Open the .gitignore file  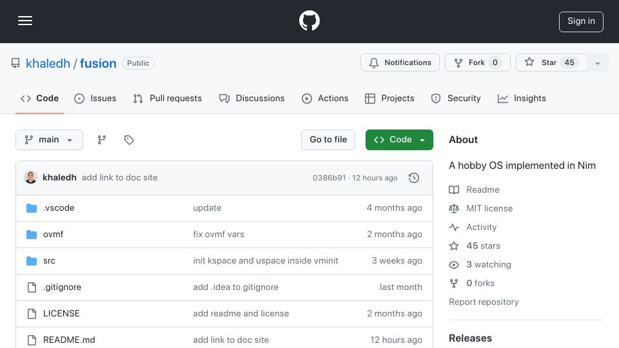tap(62, 287)
